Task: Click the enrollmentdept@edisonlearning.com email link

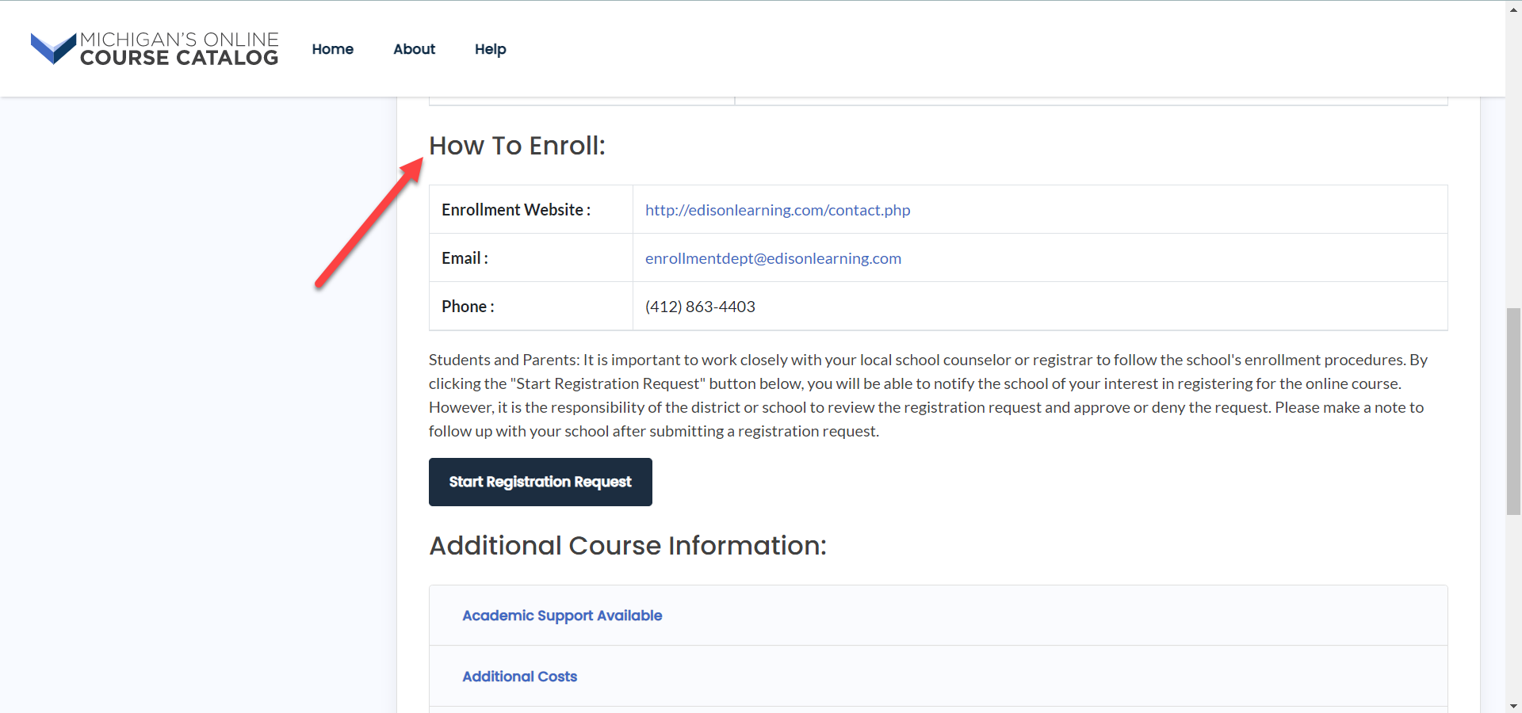Action: pyautogui.click(x=773, y=257)
